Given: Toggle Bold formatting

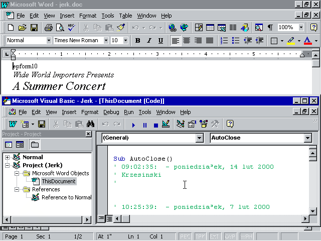Looking at the screenshot, I should [x=137, y=40].
